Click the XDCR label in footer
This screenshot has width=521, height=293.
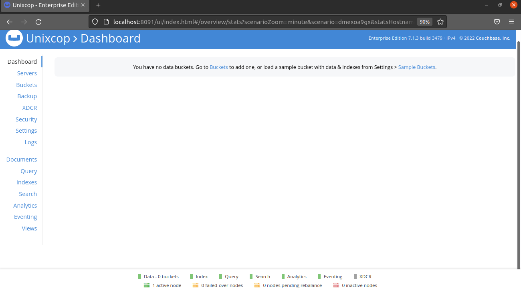[x=366, y=277]
